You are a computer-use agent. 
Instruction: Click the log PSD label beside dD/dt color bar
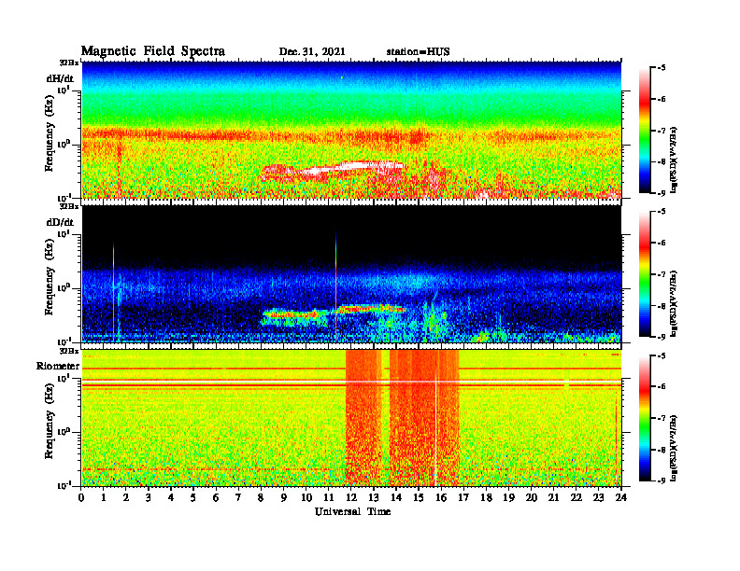point(674,304)
